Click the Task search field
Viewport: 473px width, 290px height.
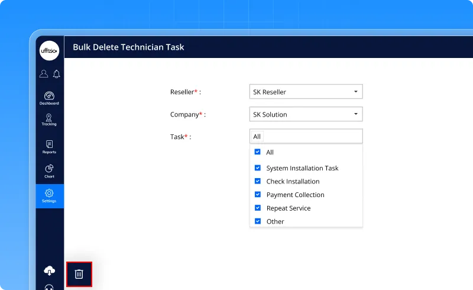(x=306, y=137)
